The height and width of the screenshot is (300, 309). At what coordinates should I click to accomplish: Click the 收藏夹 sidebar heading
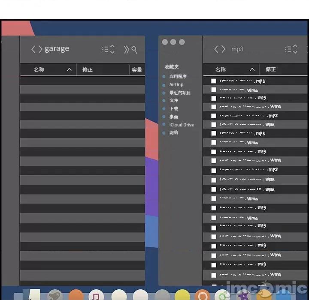coord(172,67)
